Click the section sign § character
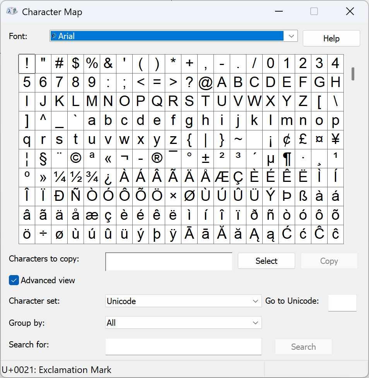The width and height of the screenshot is (369, 378). pos(43,158)
